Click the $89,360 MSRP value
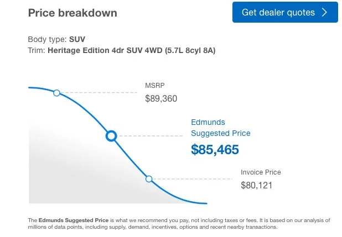Viewport: 342px width, 237px height. click(162, 99)
